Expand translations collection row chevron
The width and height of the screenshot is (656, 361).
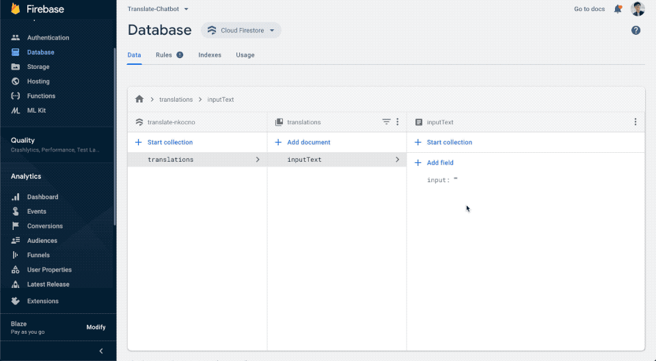tap(258, 160)
